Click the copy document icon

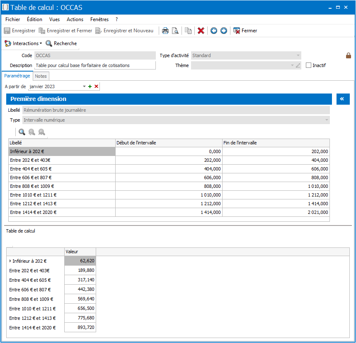pyautogui.click(x=188, y=31)
